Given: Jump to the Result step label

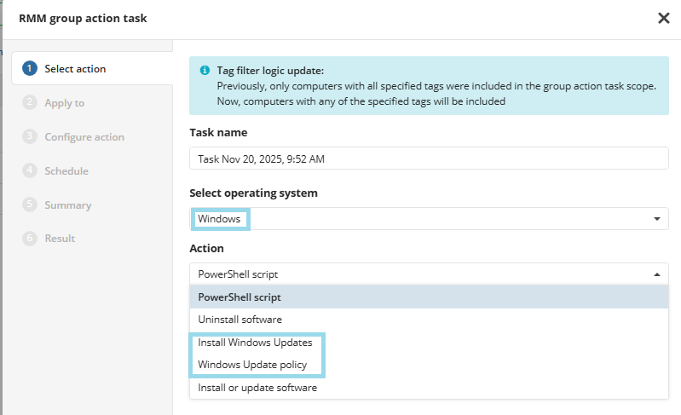Looking at the screenshot, I should click(x=60, y=239).
